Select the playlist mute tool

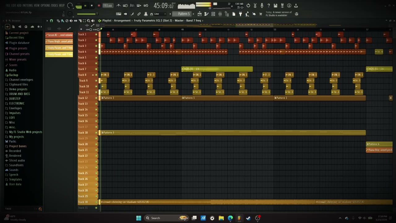(x=71, y=21)
